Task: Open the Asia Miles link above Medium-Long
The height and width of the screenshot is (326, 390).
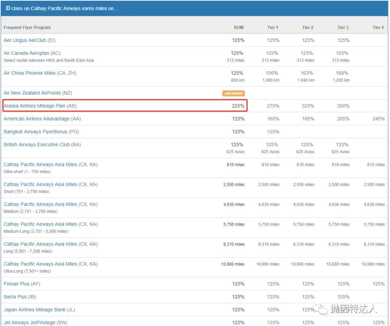Action: [40, 224]
